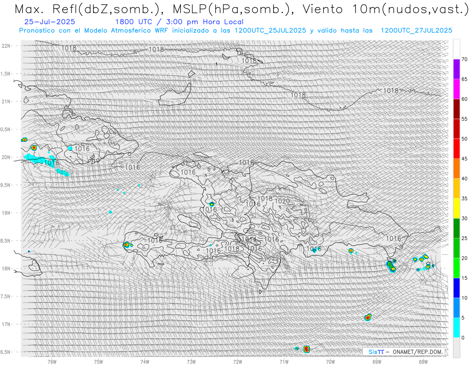Click the magenta 60-65 dBZ colorbar segment
Screen dimensions: 475x367
click(x=456, y=89)
